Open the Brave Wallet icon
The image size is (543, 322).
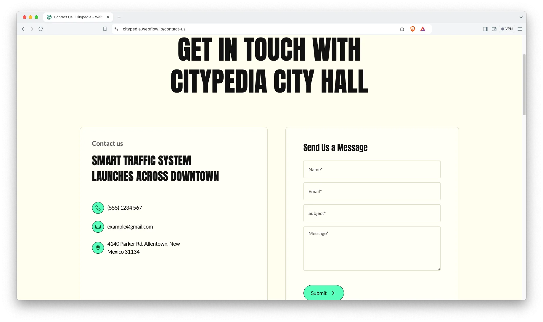(494, 29)
